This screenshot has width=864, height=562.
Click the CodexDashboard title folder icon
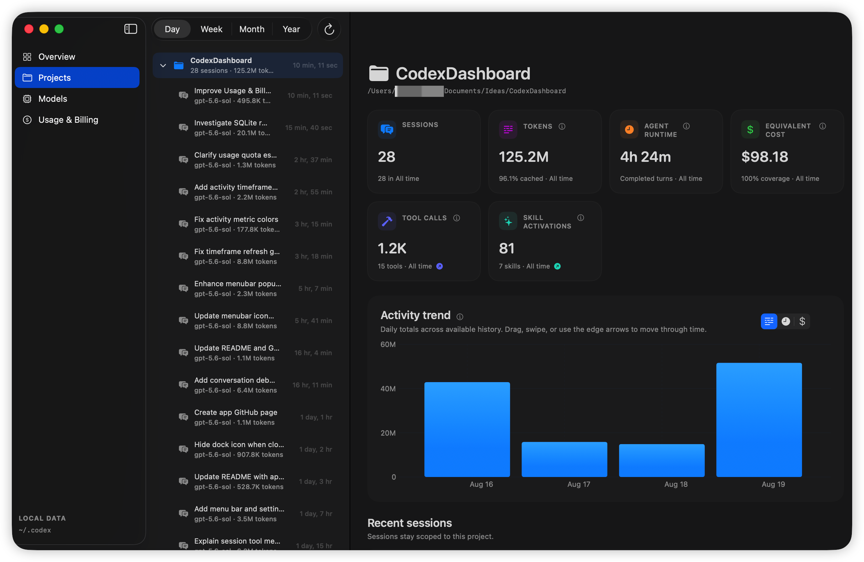pyautogui.click(x=378, y=73)
